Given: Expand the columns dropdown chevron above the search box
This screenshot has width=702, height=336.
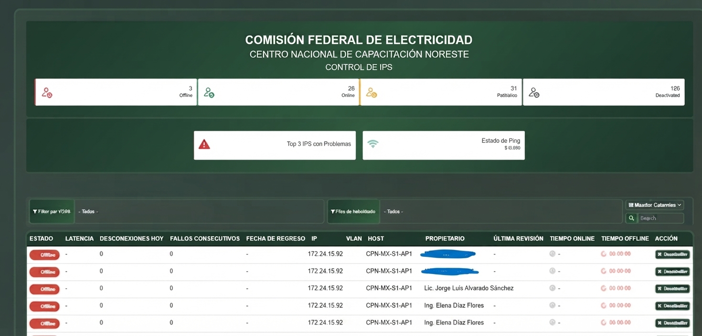Looking at the screenshot, I should coord(680,205).
